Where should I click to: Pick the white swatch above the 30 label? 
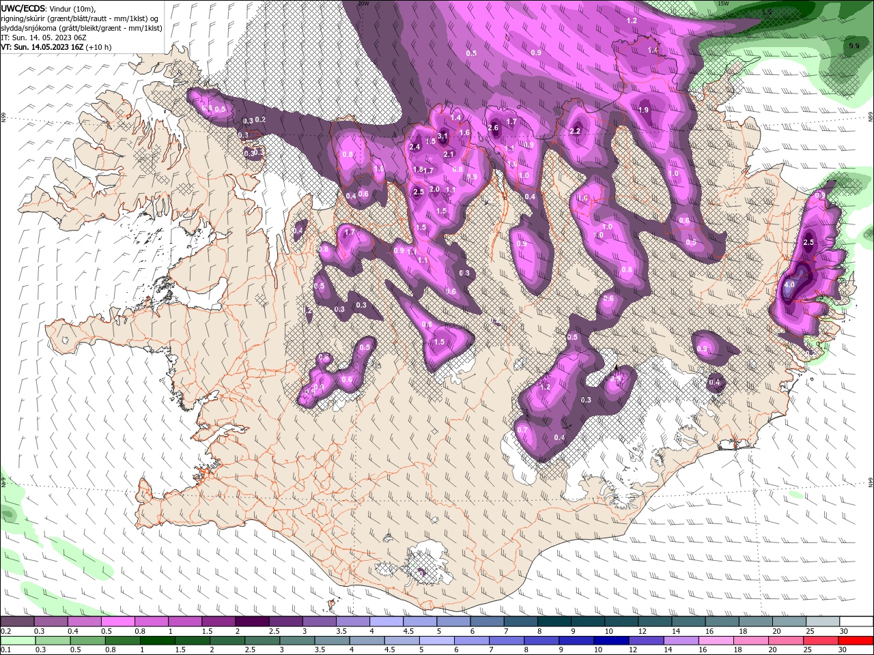856,622
